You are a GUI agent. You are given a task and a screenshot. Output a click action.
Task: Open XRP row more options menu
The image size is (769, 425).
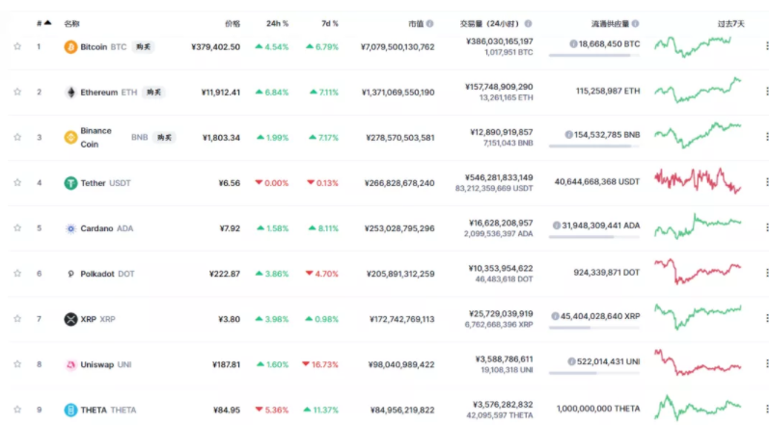(x=766, y=318)
